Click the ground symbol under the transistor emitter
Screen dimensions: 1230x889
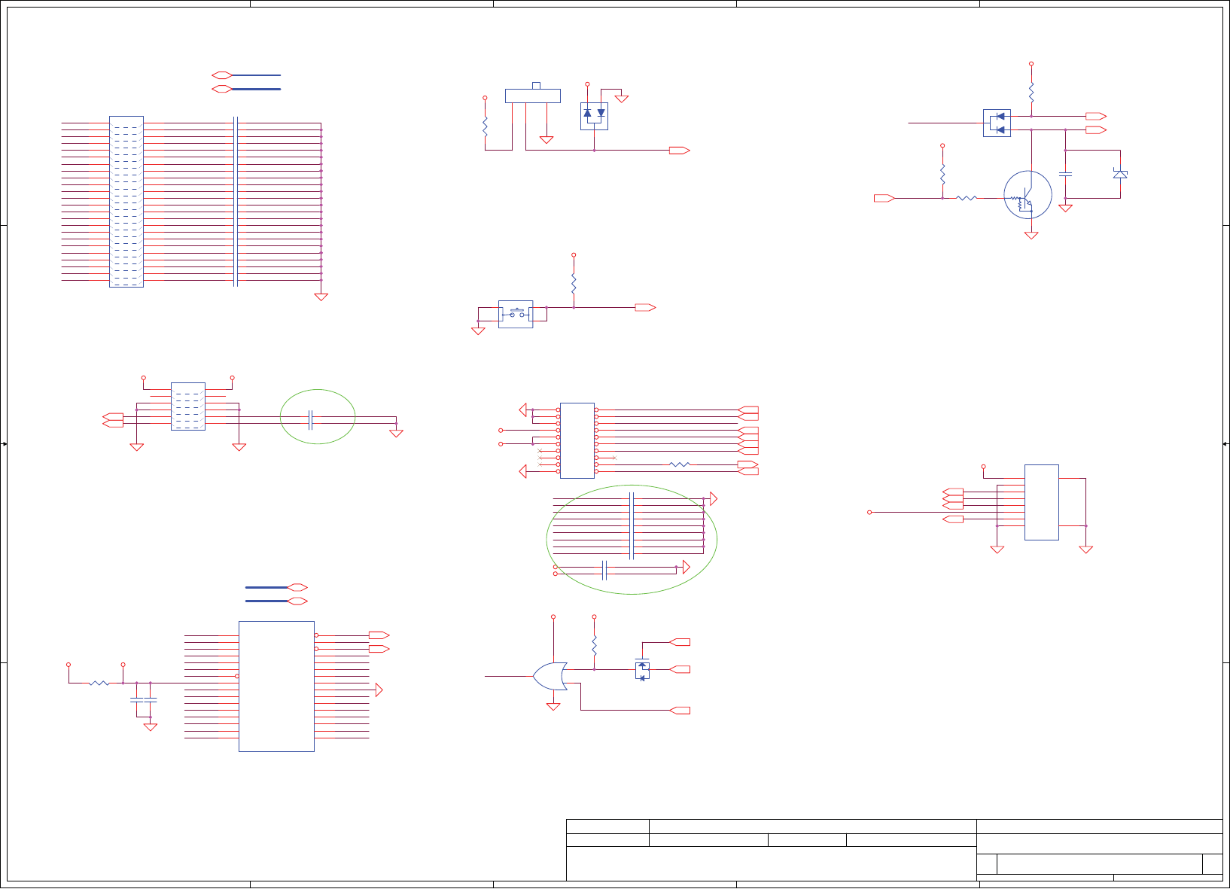(x=1031, y=236)
